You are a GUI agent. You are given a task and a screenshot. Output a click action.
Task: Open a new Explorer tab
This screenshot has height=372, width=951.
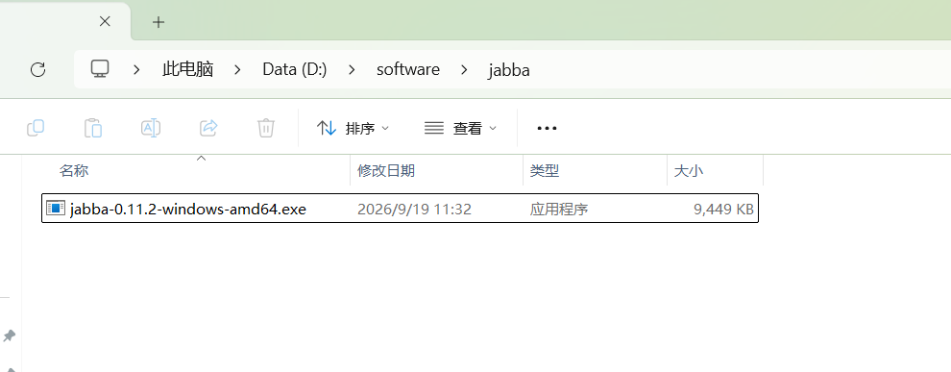click(158, 22)
